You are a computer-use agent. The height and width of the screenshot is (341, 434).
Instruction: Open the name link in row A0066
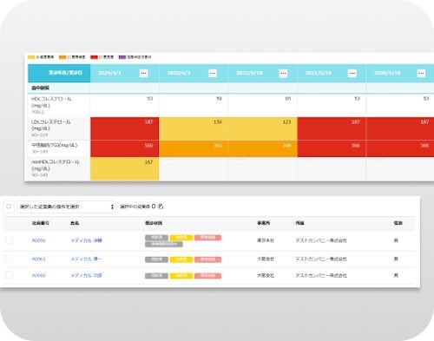click(86, 275)
